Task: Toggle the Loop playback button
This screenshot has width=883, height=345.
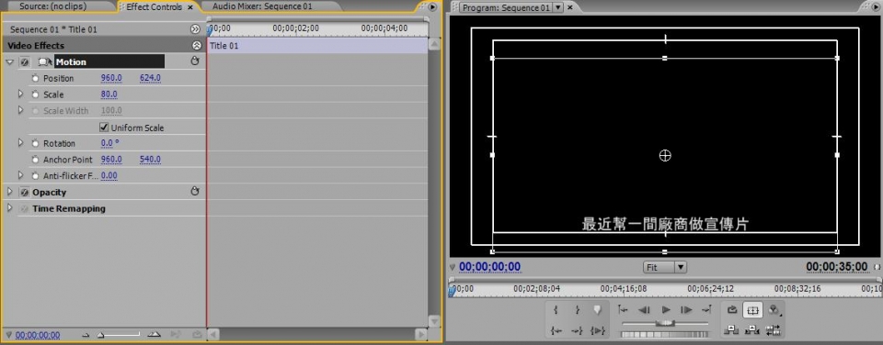Action: (732, 309)
